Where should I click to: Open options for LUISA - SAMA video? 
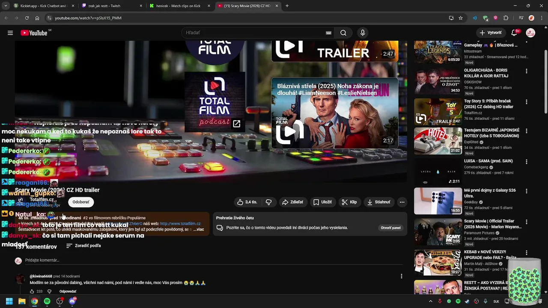(527, 162)
